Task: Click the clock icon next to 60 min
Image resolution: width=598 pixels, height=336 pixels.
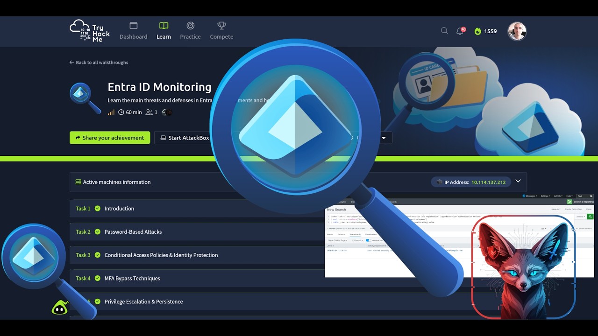Action: coord(121,112)
